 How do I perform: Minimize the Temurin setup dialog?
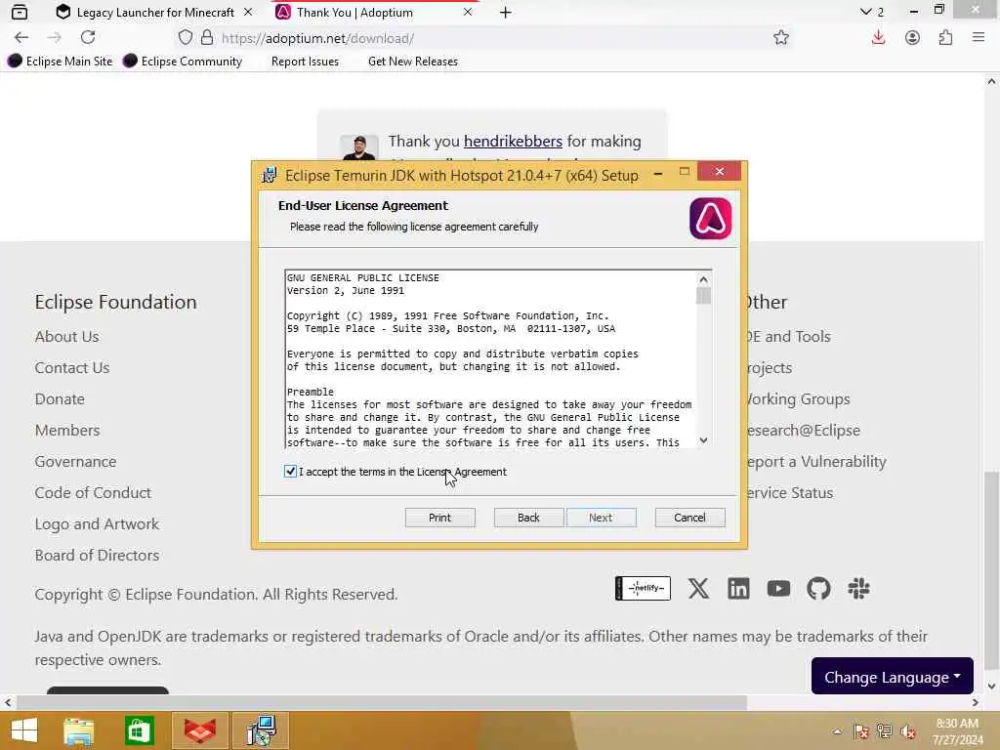[x=658, y=173]
